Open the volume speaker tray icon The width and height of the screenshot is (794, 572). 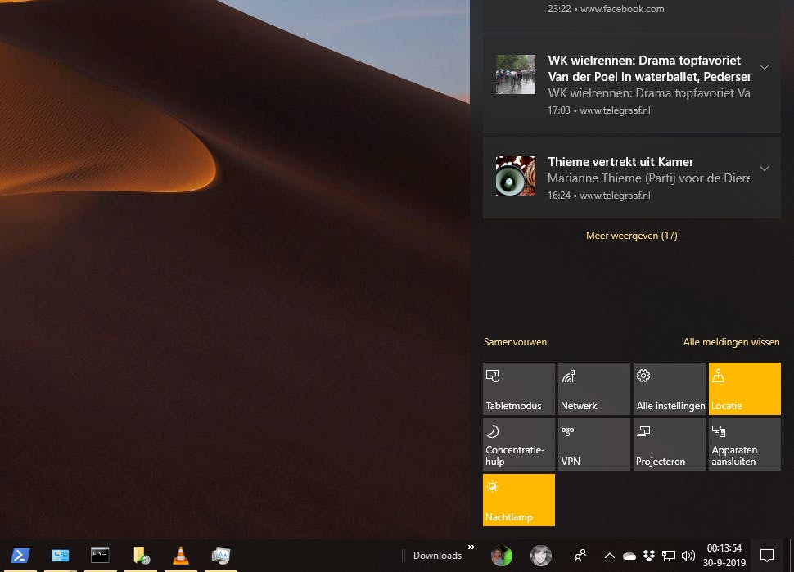(688, 556)
